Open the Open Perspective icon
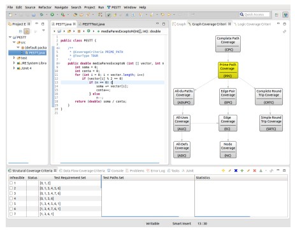The image size is (295, 231). tap(277, 15)
